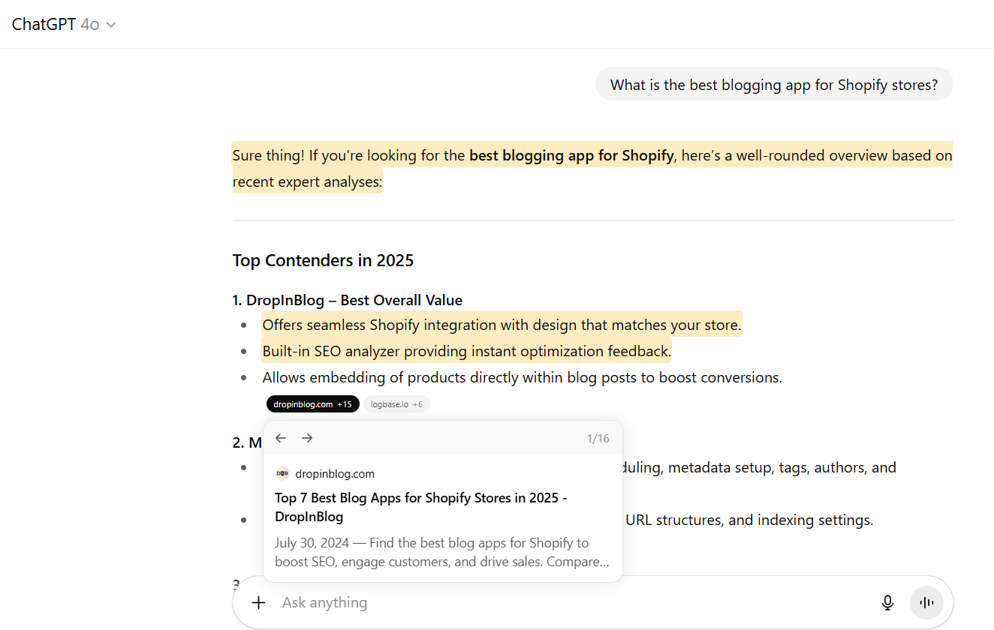Viewport: 994px width, 630px height.
Task: Open the Top 7 Best Blog Apps article link
Action: point(420,507)
